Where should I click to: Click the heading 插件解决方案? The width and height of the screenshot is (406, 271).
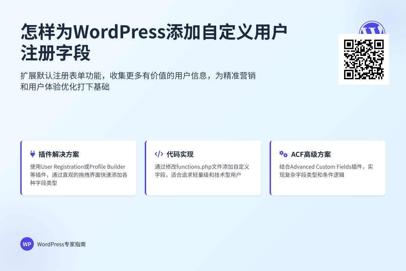[59, 154]
